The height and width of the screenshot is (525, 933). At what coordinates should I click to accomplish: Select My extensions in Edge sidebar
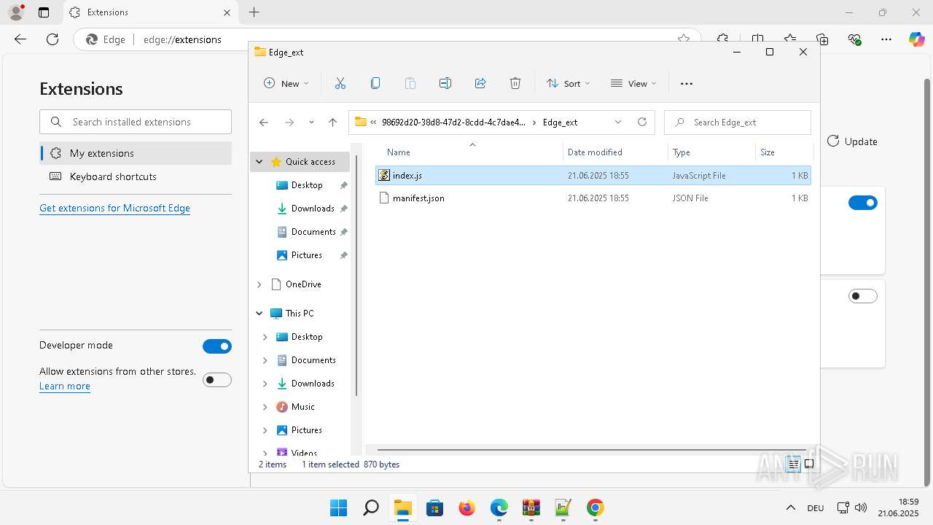click(136, 153)
